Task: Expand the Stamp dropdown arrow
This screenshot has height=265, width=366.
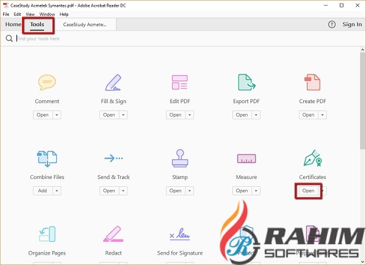Action: coord(190,191)
